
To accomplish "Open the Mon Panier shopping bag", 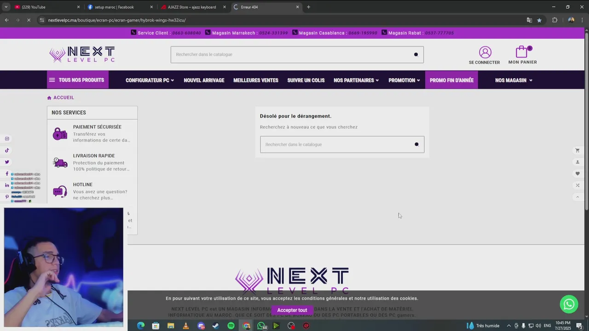I will tap(522, 51).
